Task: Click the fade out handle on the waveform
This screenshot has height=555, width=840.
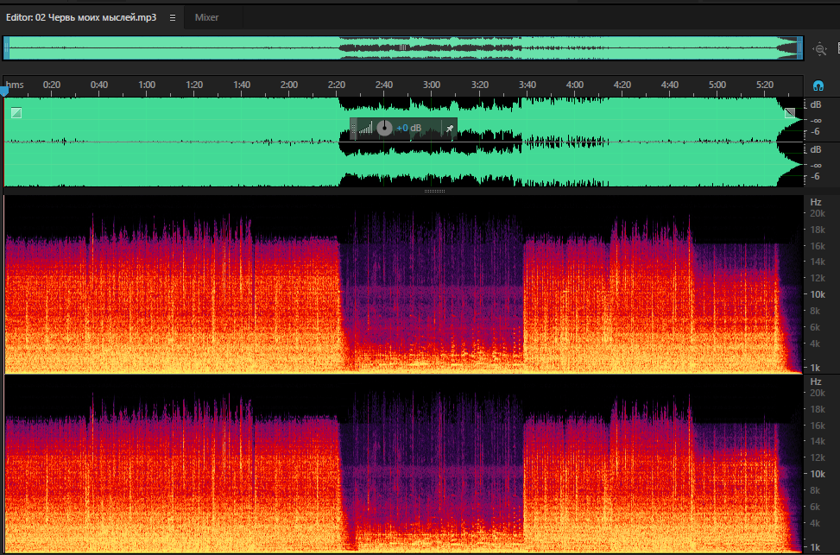Action: (790, 112)
